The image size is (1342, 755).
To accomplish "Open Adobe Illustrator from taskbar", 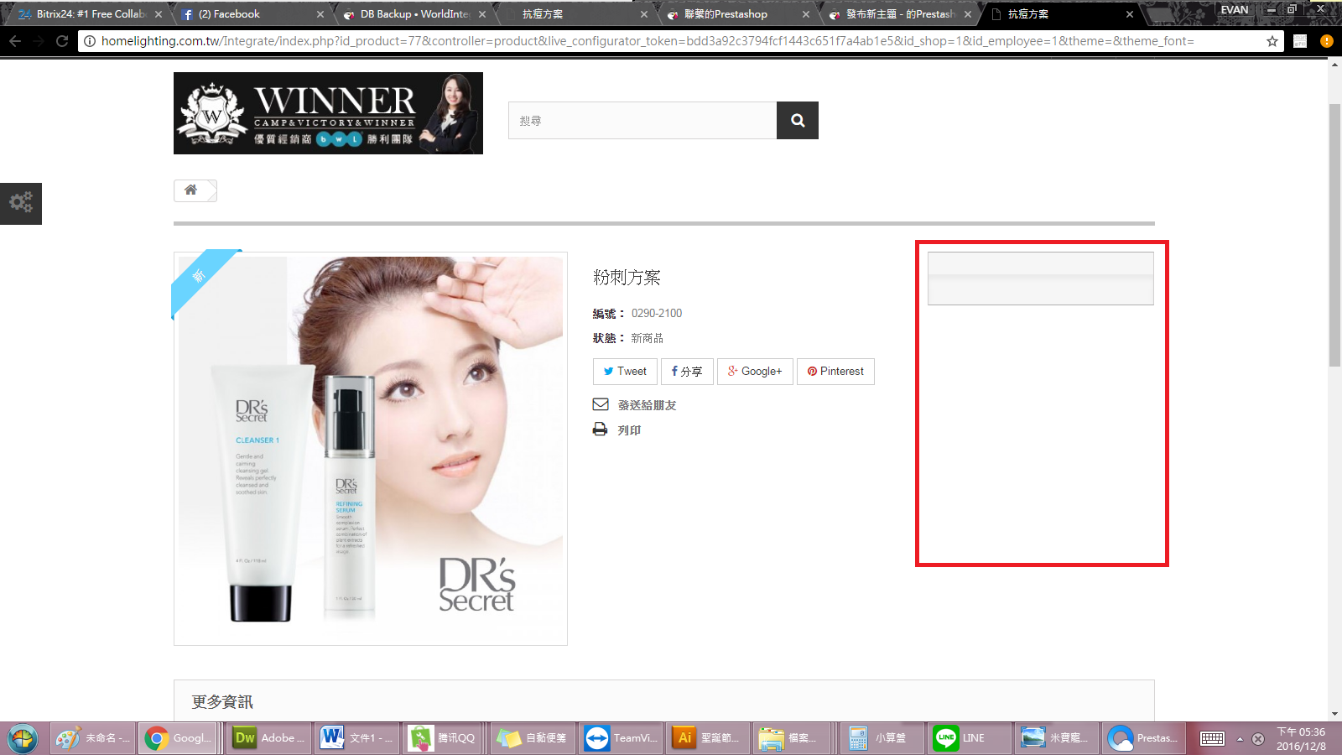I will coord(710,738).
